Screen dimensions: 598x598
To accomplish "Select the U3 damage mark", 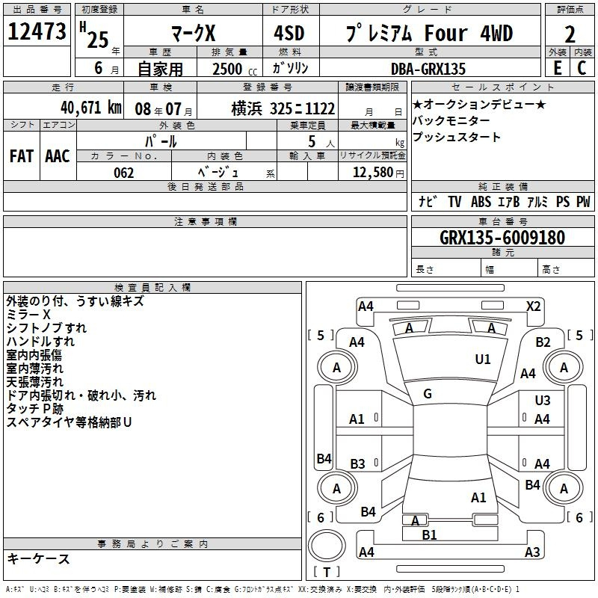I will [542, 401].
